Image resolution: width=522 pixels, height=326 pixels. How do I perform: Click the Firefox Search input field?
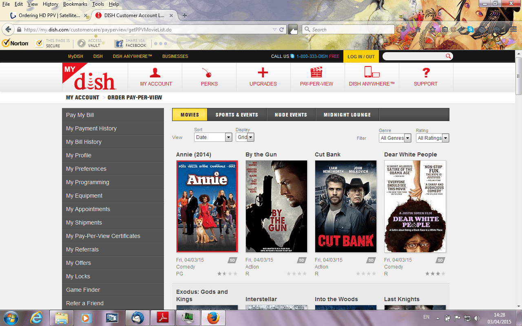(x=348, y=29)
